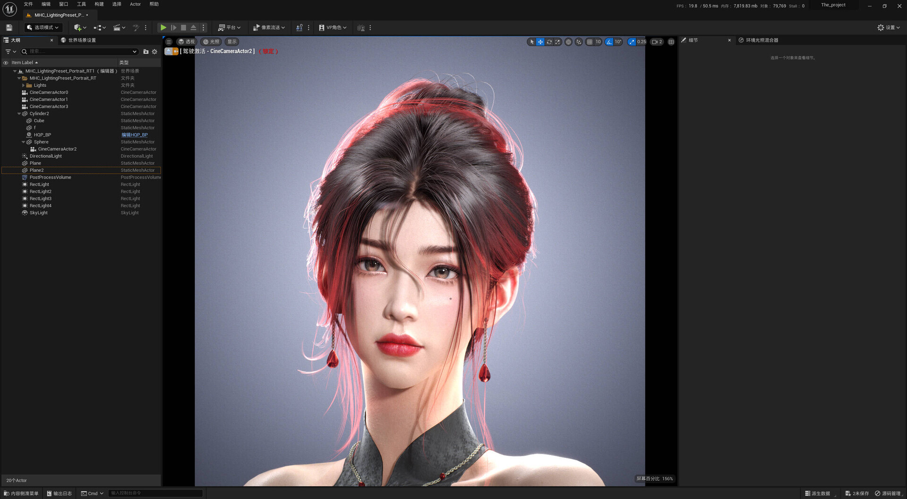Open the 输出日志 output log

[59, 493]
